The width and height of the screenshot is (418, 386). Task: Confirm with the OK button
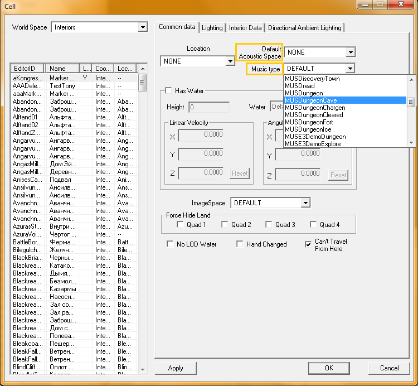point(329,368)
